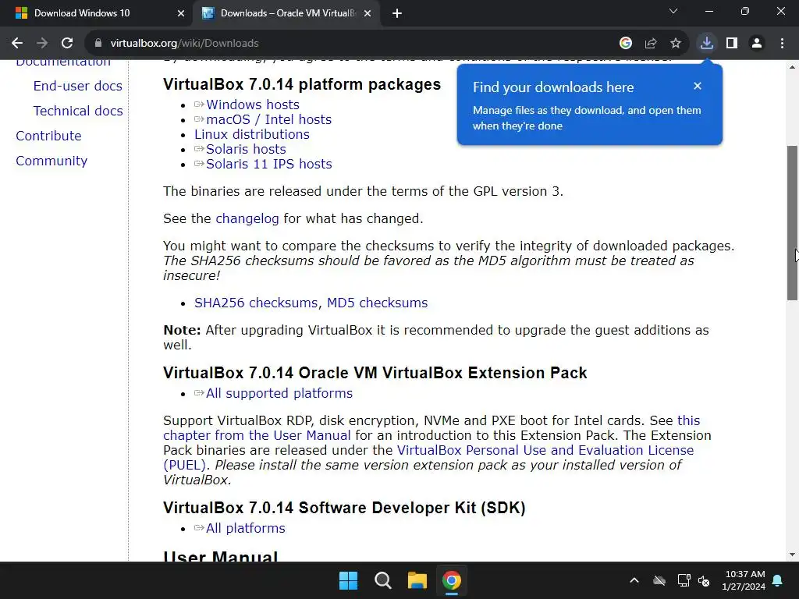Viewport: 799px width, 599px height.
Task: Open Chrome three-dot menu
Action: 782,44
